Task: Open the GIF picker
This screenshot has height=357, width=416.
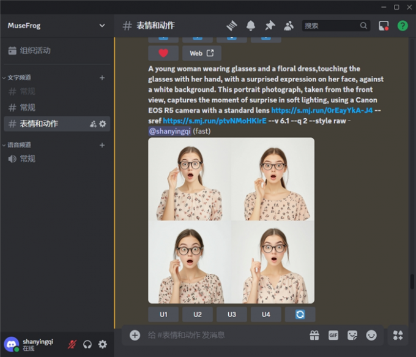Action: coord(333,335)
